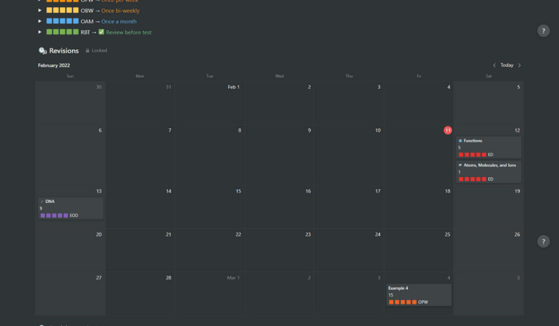Go to the previous month arrow
Image resolution: width=559 pixels, height=326 pixels.
coord(494,65)
